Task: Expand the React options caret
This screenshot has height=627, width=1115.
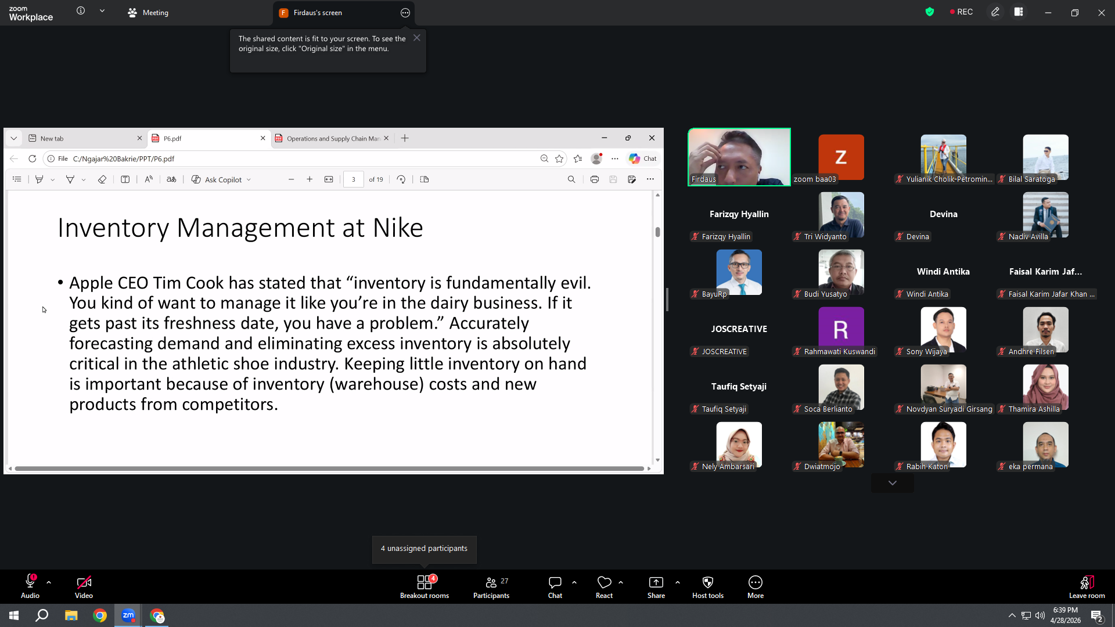Action: [x=621, y=582]
